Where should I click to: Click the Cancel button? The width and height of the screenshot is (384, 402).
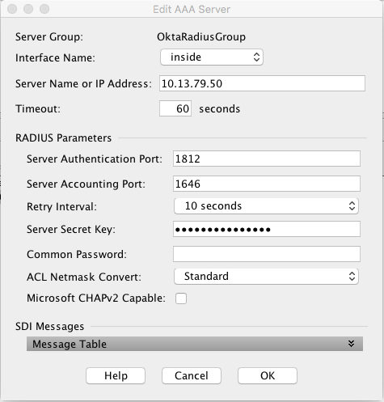coord(192,375)
